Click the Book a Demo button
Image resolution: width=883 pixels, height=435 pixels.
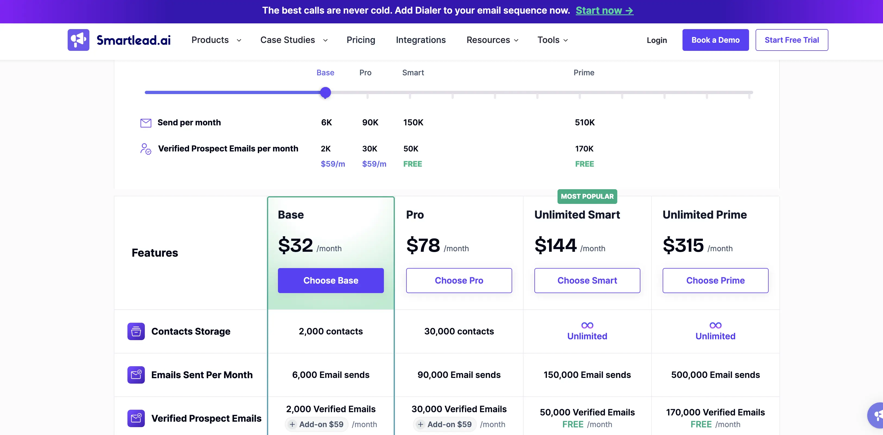[x=715, y=40]
